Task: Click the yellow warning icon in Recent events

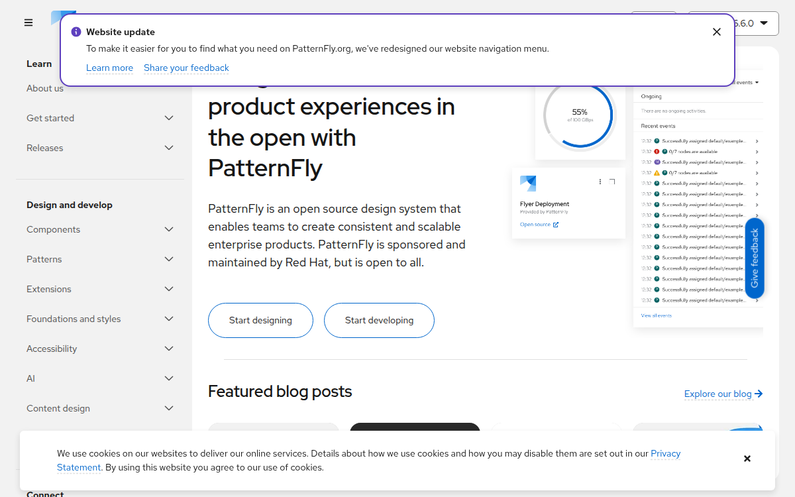Action: pos(657,173)
